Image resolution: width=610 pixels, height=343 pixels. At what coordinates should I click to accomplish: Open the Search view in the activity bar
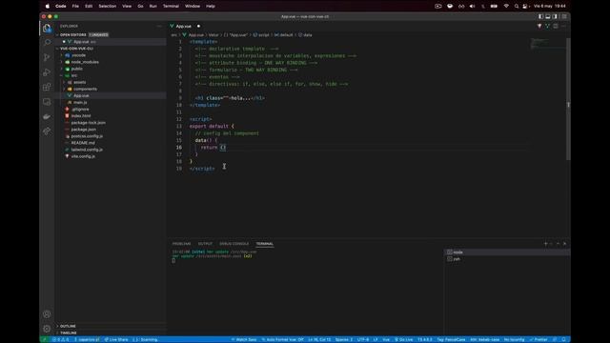tap(47, 42)
